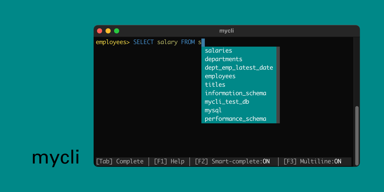Click the 'employees>' prompt text
The height and width of the screenshot is (192, 384).
(113, 42)
